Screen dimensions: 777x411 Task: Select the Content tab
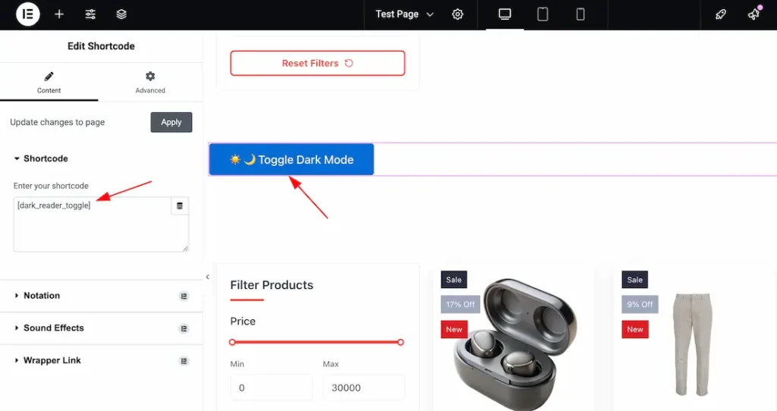[49, 82]
